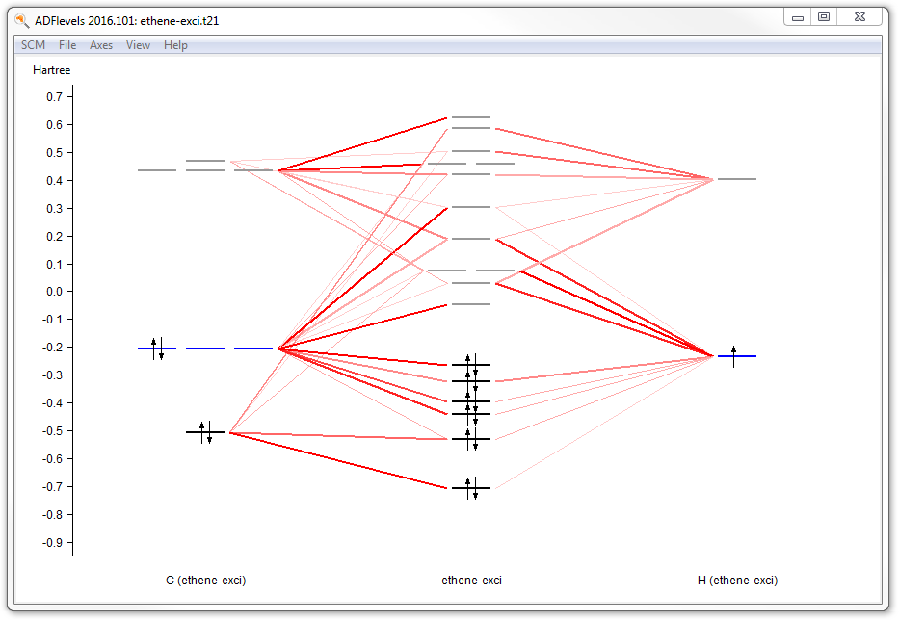
Task: Select the carbon virtual level near 0.47 Hartree
Action: click(x=205, y=161)
